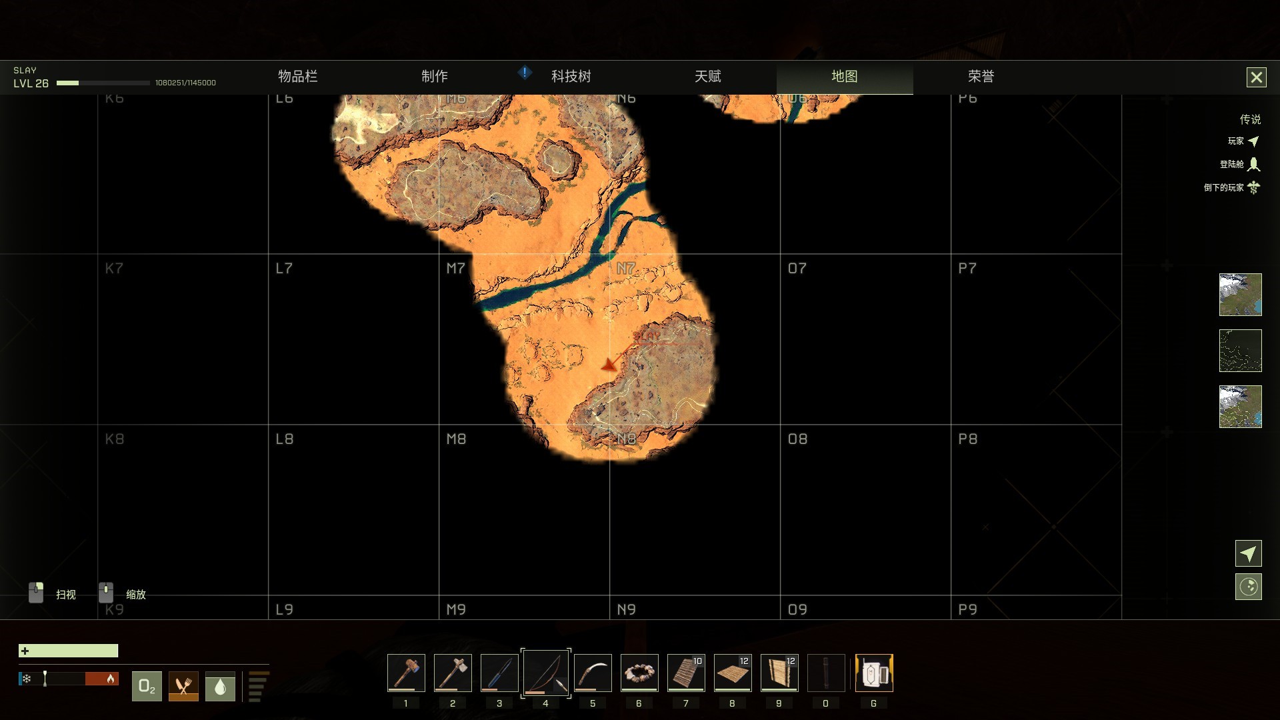
Task: Click the XP progress bar
Action: click(x=103, y=83)
